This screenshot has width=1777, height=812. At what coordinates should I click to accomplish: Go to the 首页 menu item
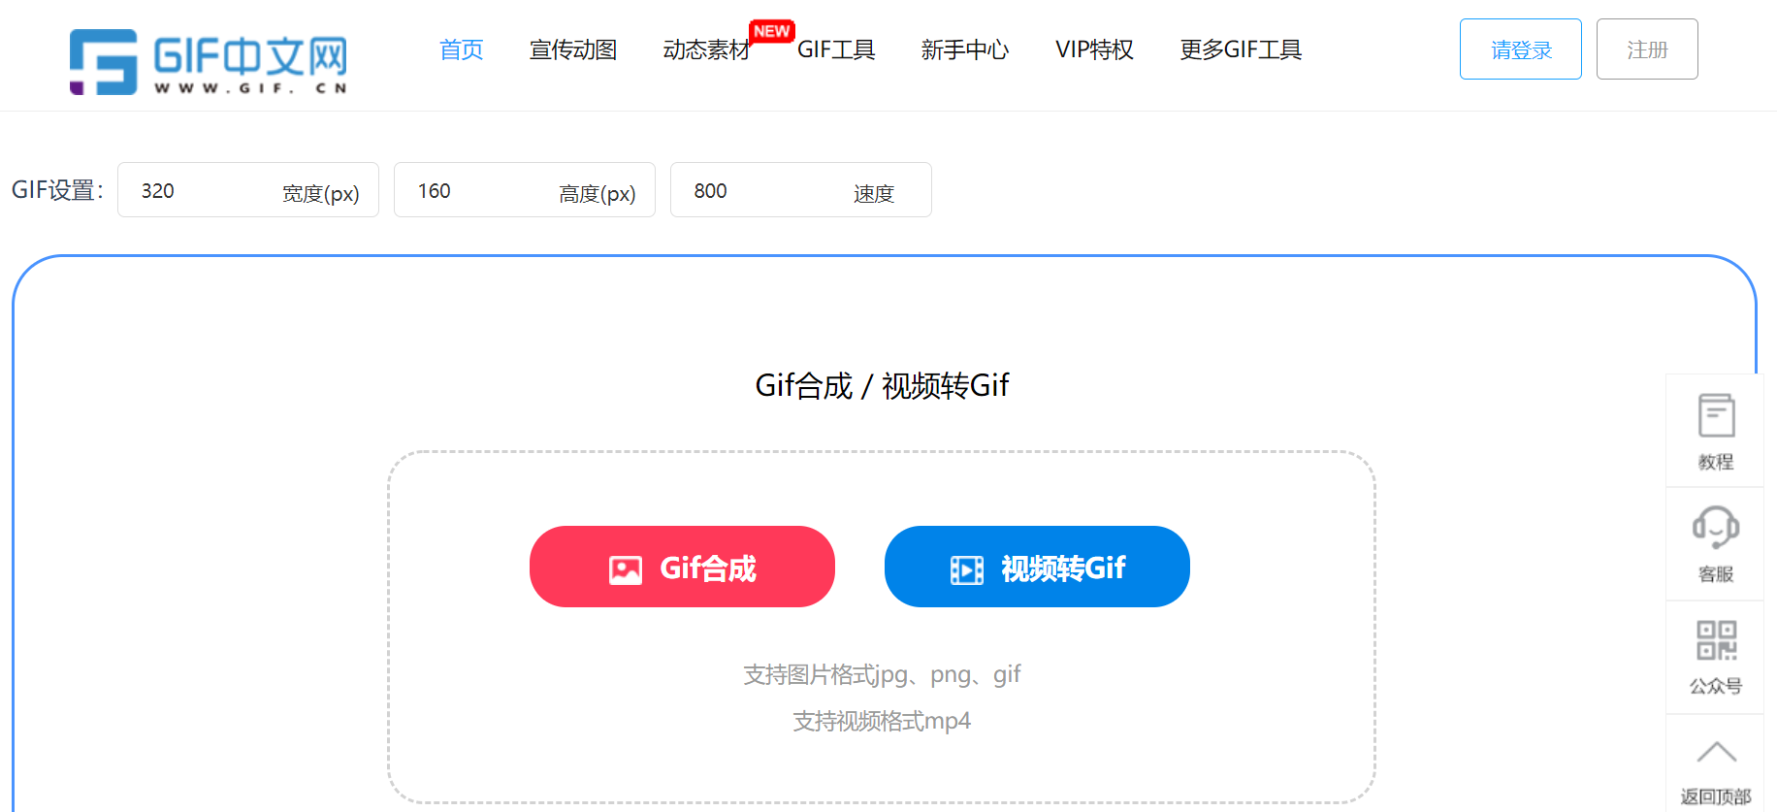pos(462,49)
